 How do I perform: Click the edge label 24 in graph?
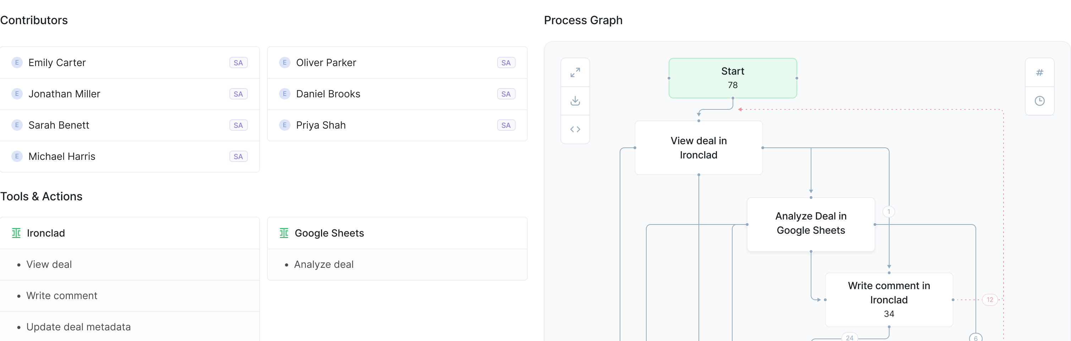pyautogui.click(x=849, y=337)
